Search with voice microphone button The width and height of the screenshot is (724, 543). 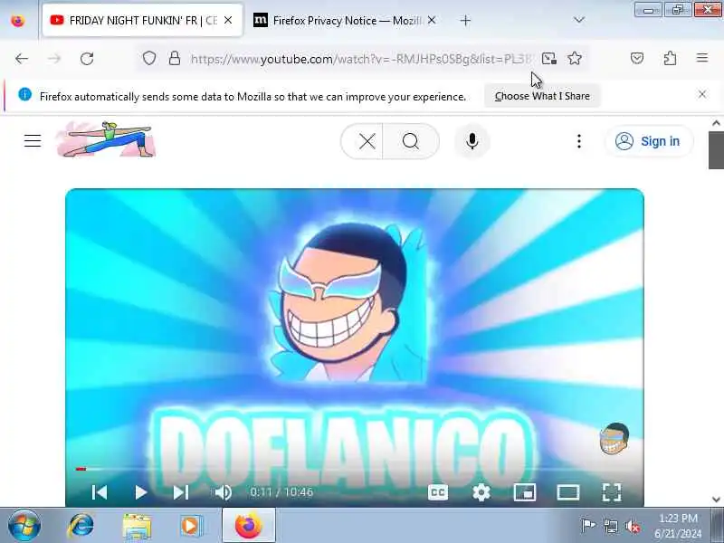point(472,141)
